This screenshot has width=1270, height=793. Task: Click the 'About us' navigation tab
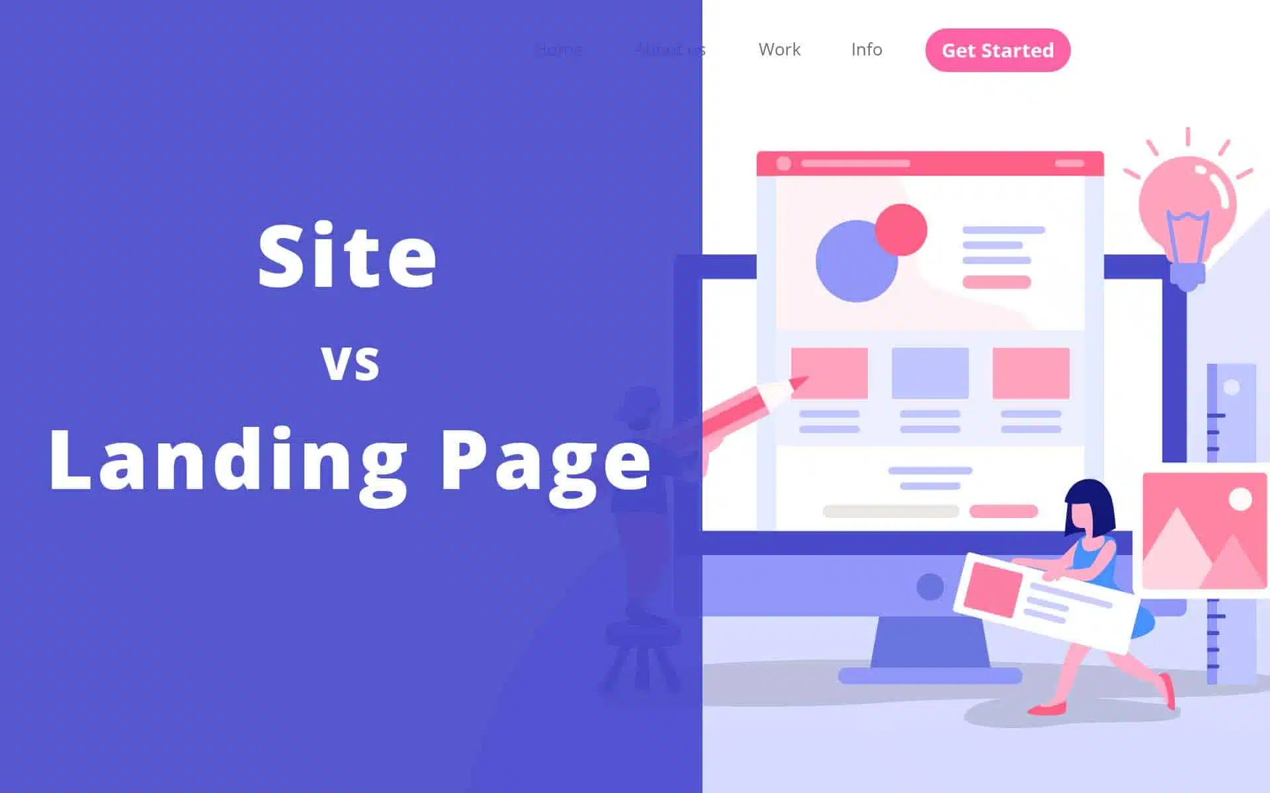tap(668, 50)
